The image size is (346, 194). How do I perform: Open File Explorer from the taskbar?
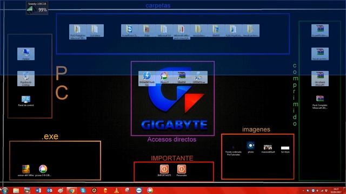[16, 190]
